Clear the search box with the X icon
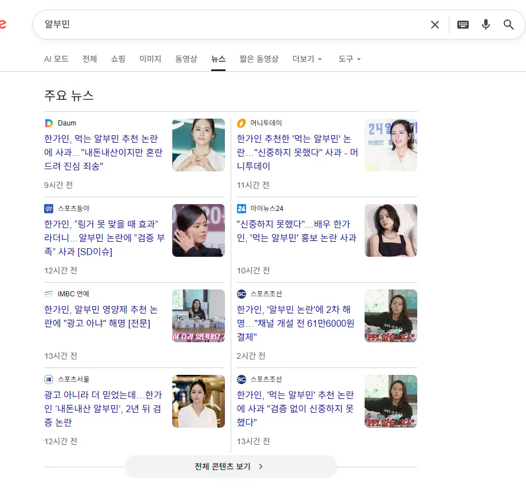This screenshot has width=526, height=501. tap(435, 25)
